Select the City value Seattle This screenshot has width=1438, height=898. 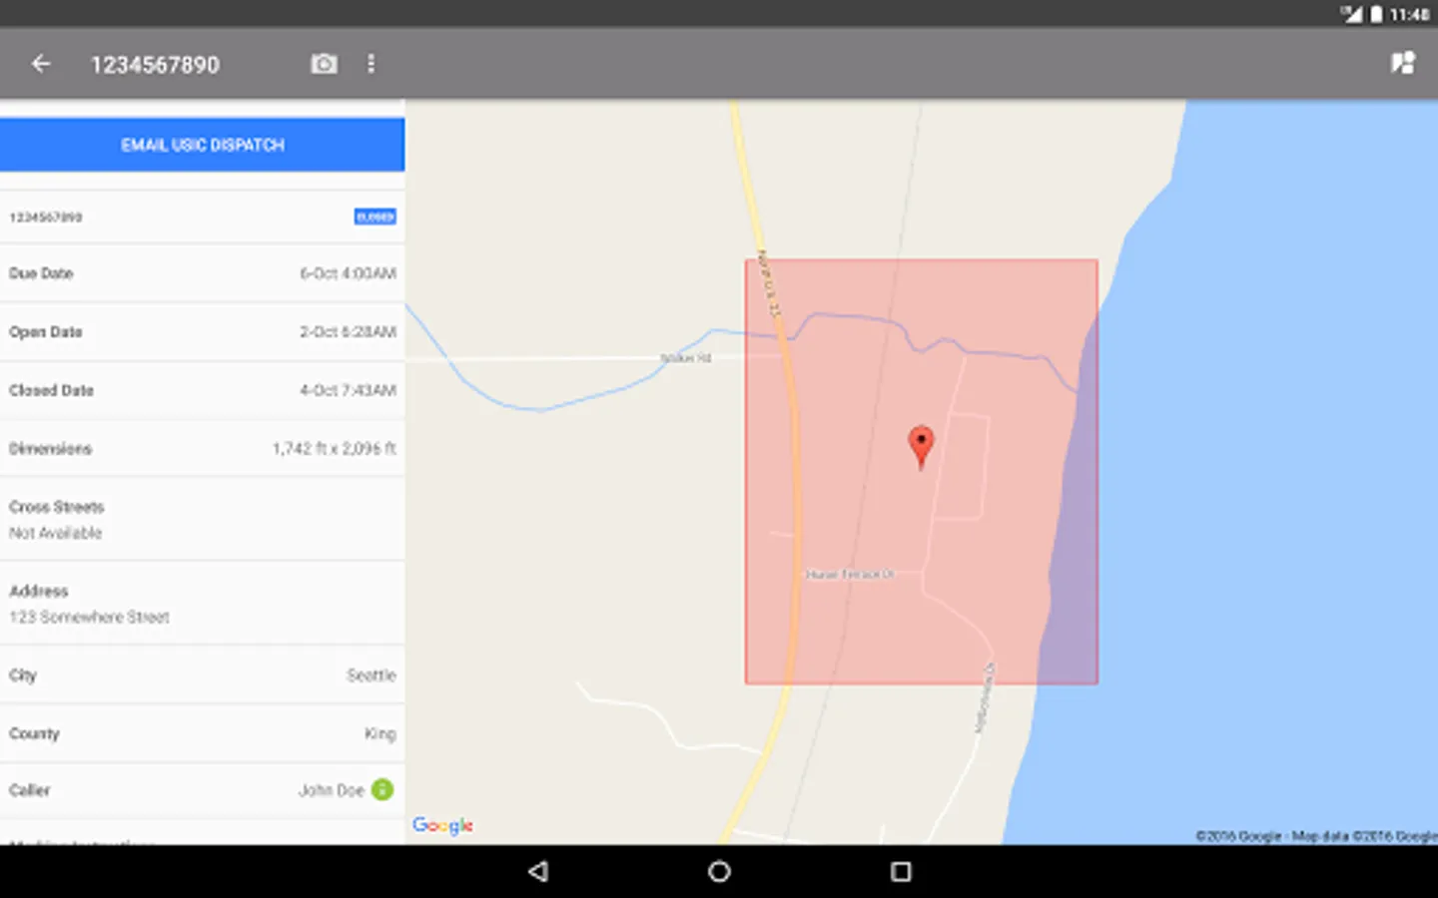point(371,675)
